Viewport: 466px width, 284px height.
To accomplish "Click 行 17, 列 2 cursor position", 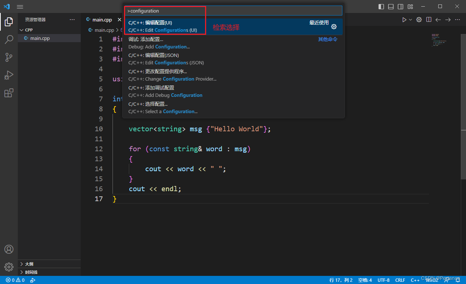I will point(341,280).
